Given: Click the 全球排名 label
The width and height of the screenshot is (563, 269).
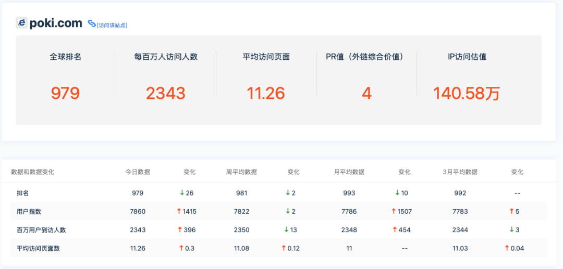Looking at the screenshot, I should click(65, 57).
